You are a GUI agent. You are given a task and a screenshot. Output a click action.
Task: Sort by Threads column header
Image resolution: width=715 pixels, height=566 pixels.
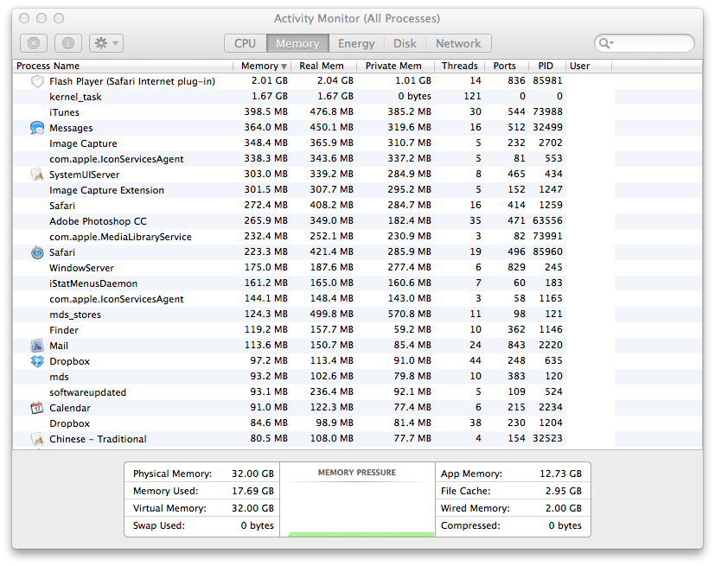459,66
